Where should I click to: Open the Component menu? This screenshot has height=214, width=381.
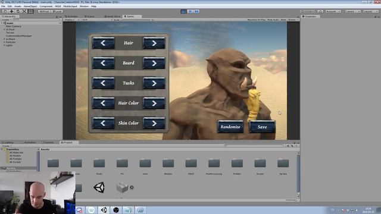(x=46, y=7)
